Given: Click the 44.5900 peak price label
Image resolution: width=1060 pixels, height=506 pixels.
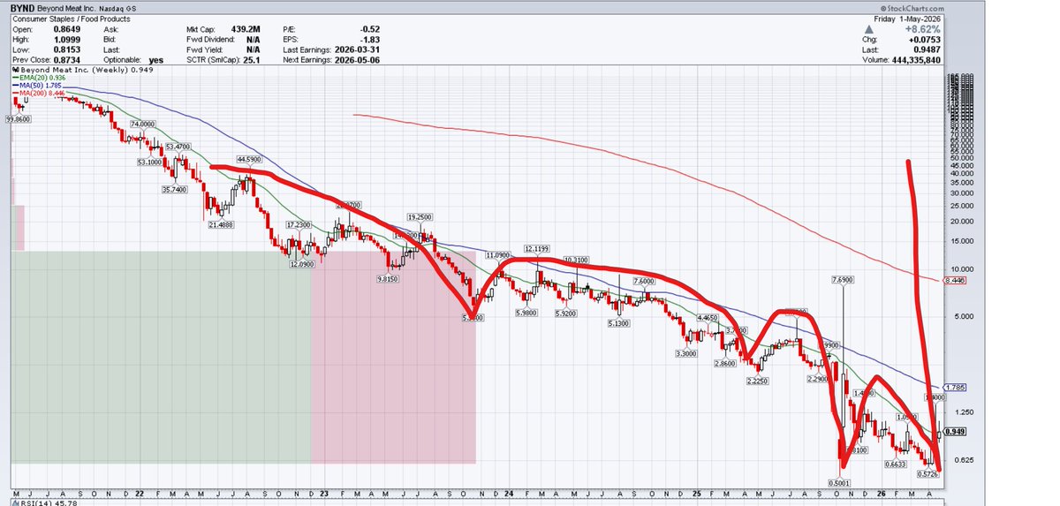Looking at the screenshot, I should coord(248,159).
